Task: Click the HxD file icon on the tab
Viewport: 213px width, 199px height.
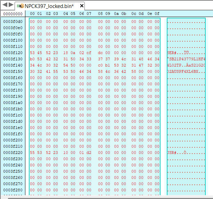Action: point(20,6)
